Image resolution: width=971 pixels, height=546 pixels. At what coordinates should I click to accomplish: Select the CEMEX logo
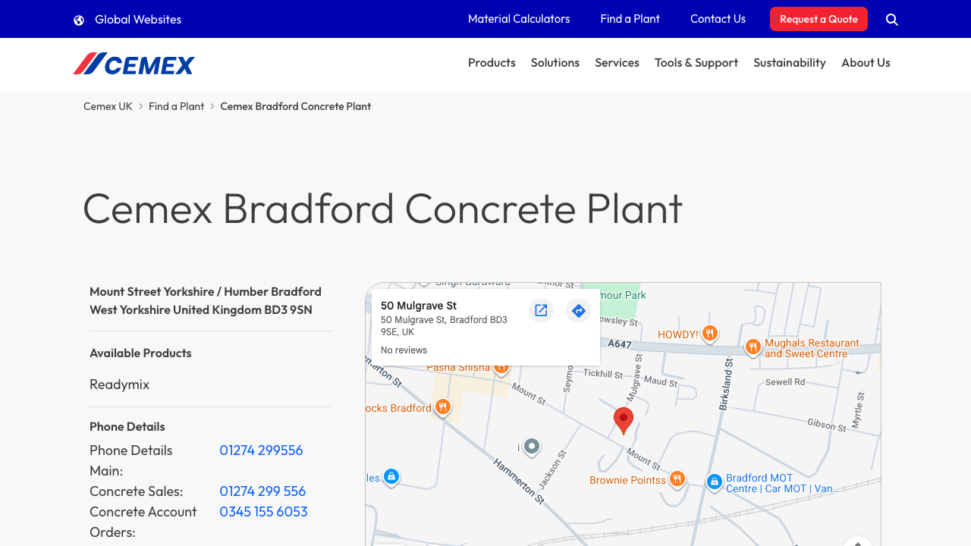point(134,64)
